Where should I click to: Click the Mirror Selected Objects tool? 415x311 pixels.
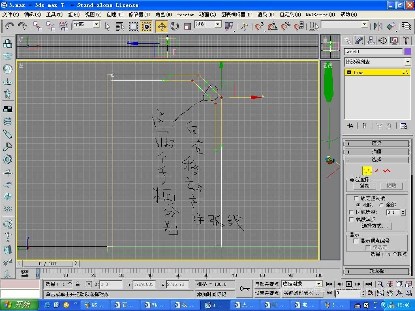click(378, 26)
